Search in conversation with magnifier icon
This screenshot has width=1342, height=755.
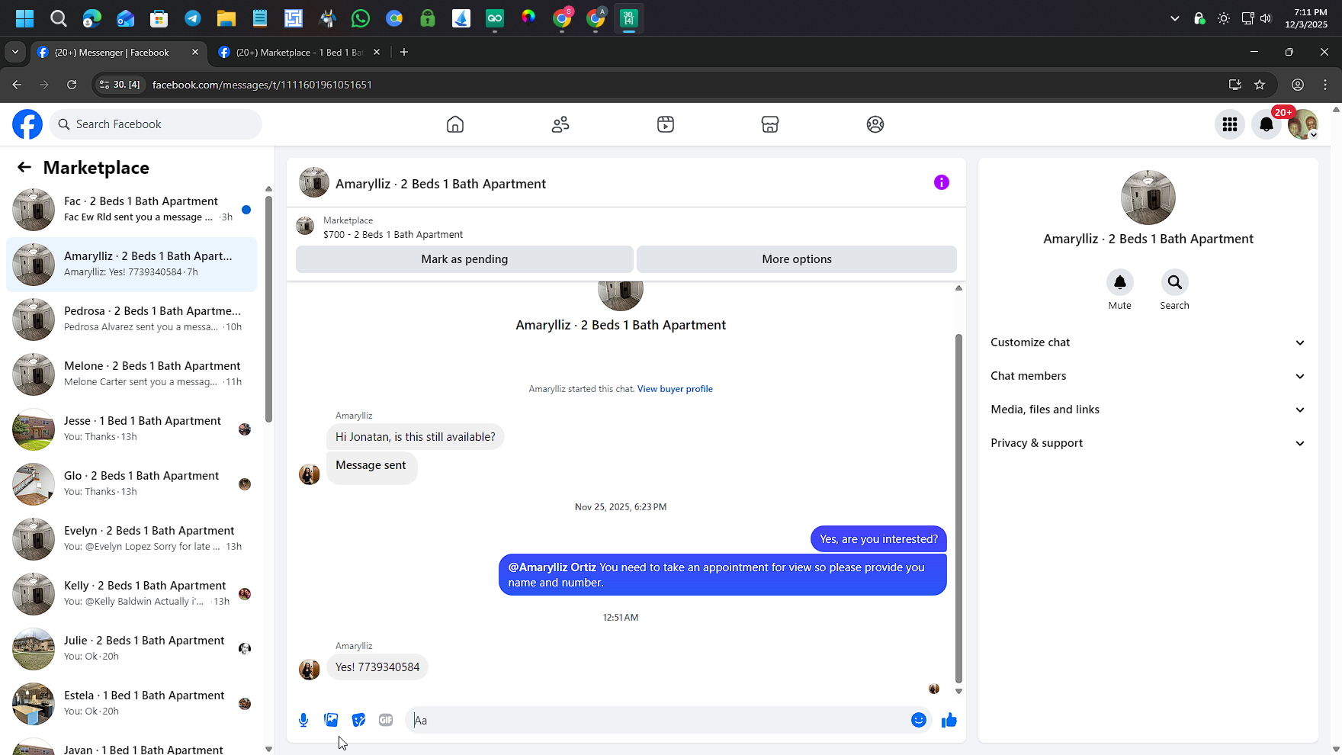1175,282
